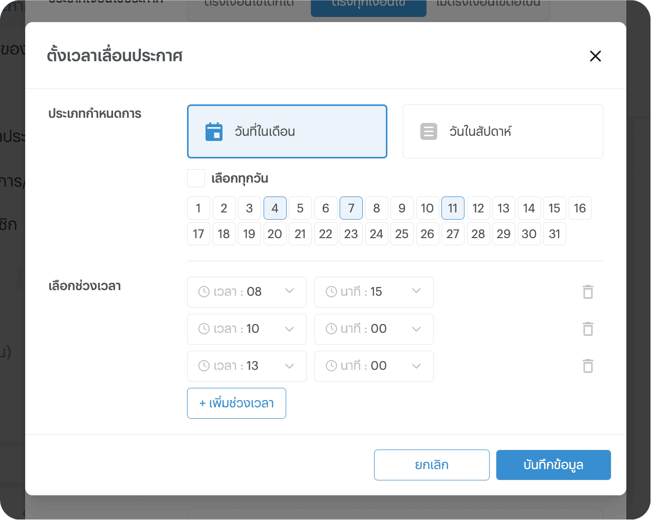Click the clock icon in the 08 hour field
651x520 pixels.
pos(204,292)
